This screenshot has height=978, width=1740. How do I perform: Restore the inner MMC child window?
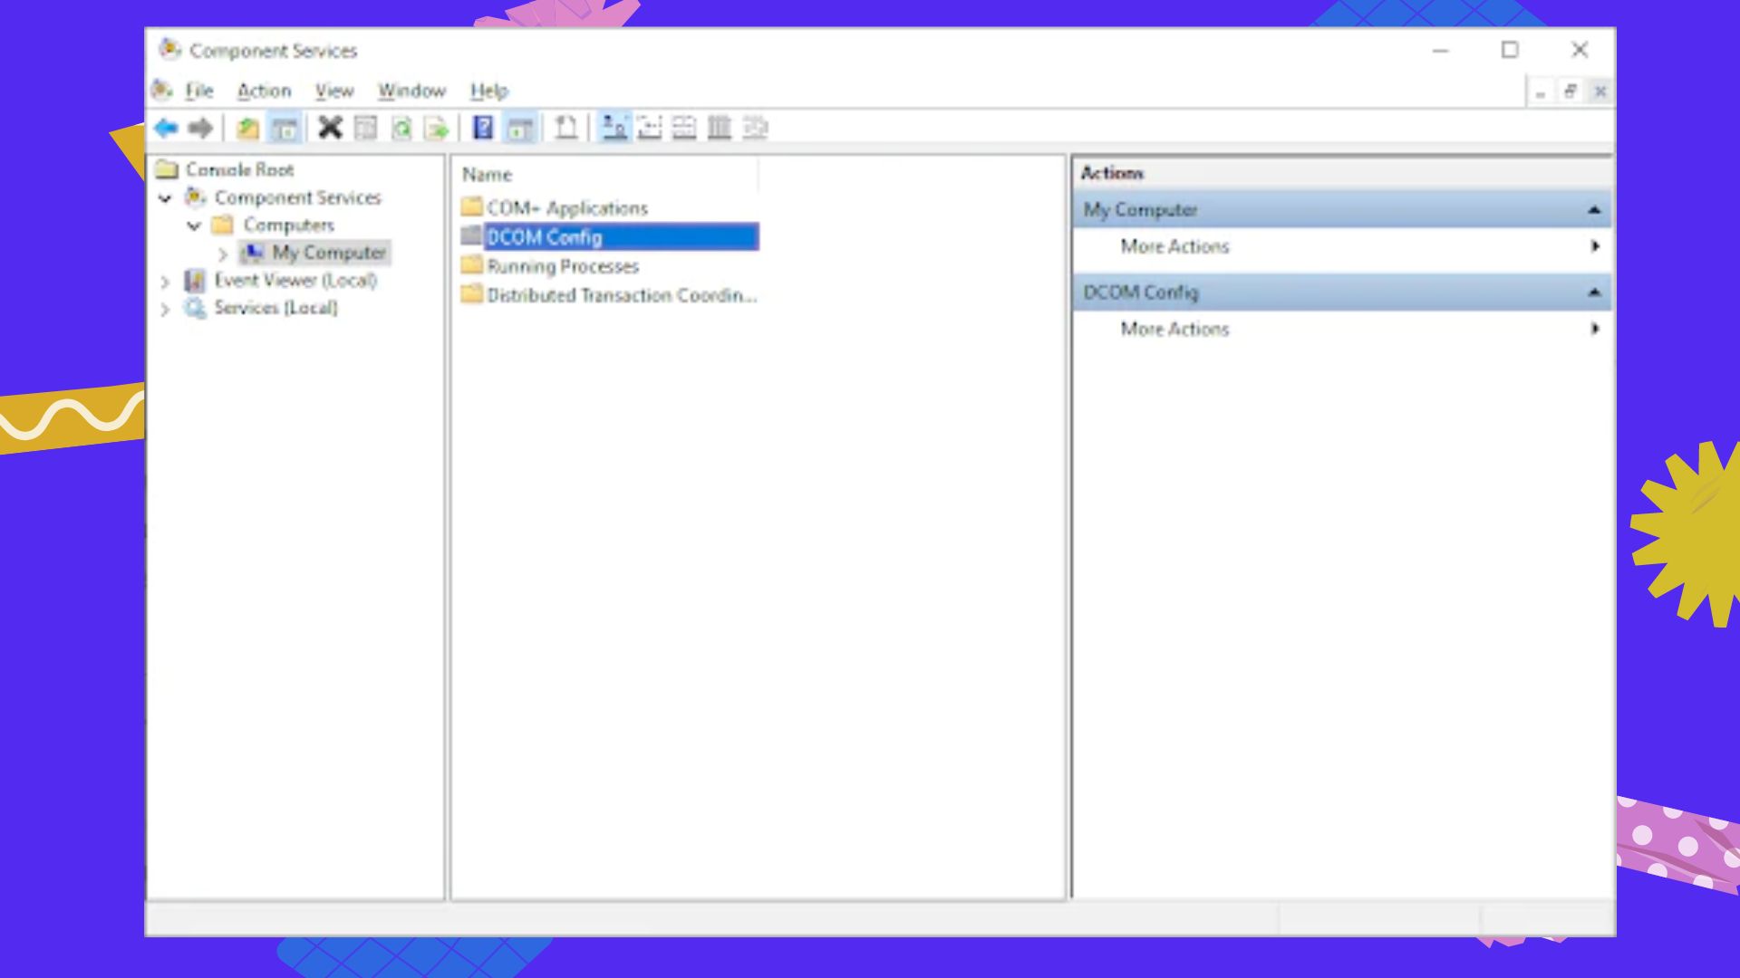point(1571,91)
